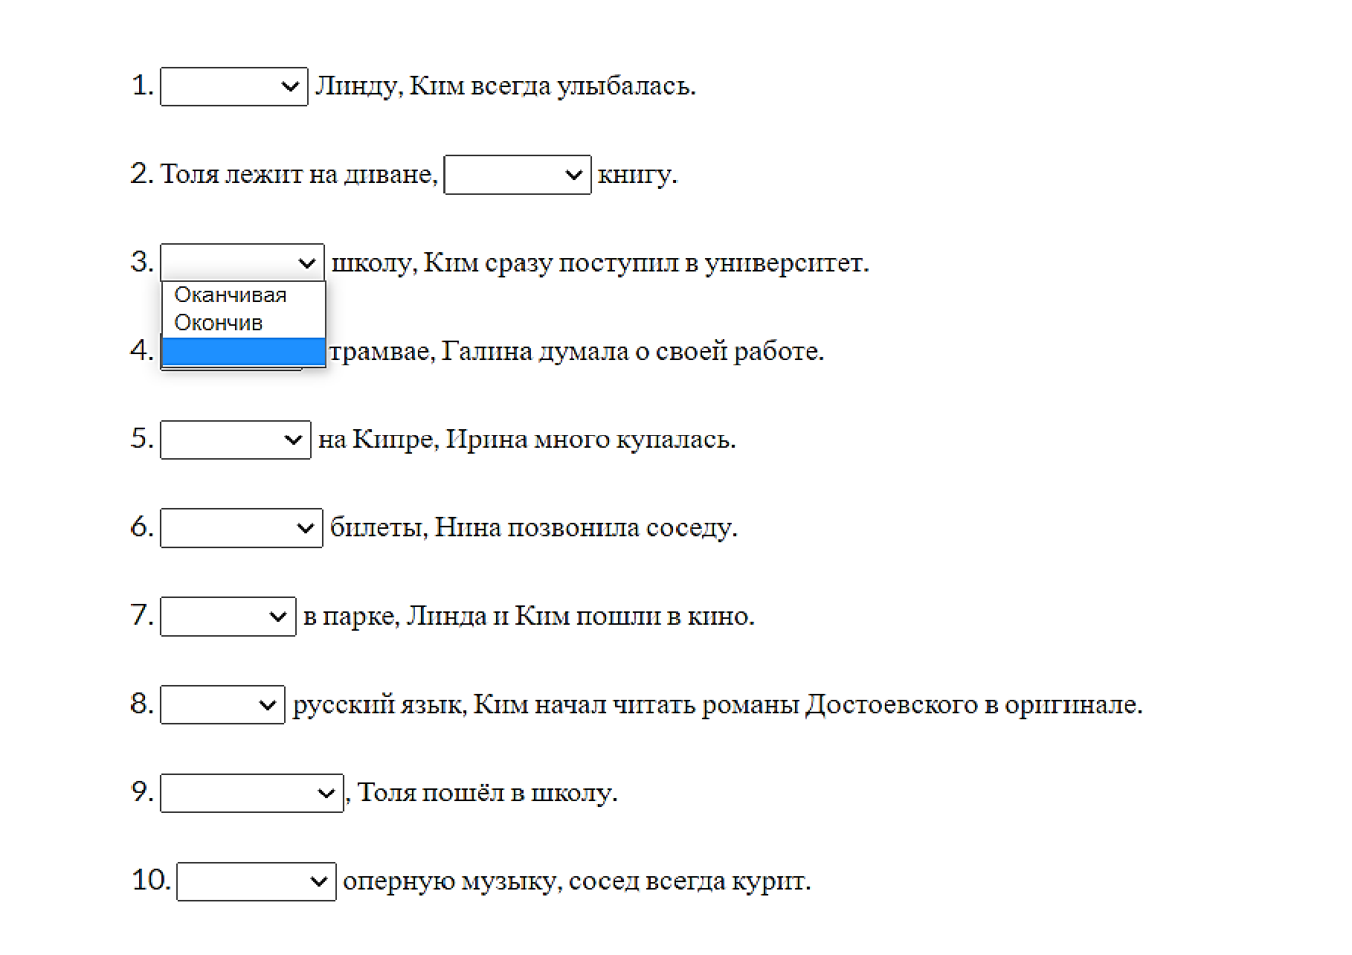The image size is (1352, 955).
Task: Open the dropdown before "в парке"
Action: pos(228,617)
